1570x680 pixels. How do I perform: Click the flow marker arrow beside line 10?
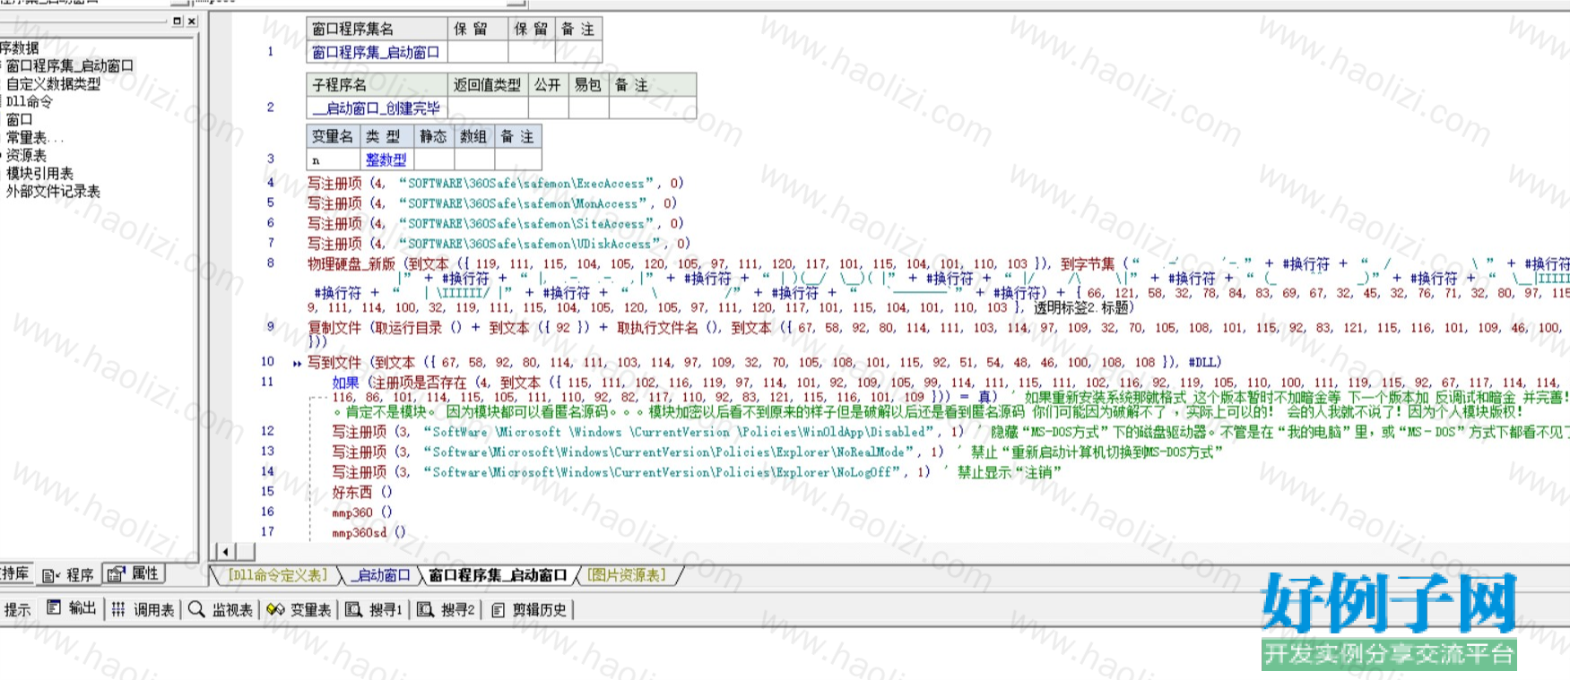[x=297, y=363]
